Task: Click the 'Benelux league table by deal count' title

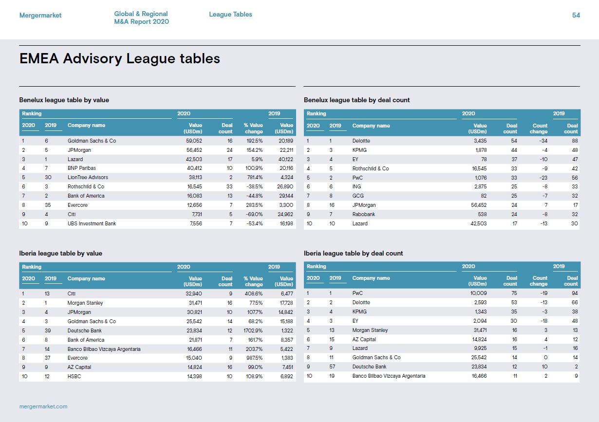Action: point(357,100)
